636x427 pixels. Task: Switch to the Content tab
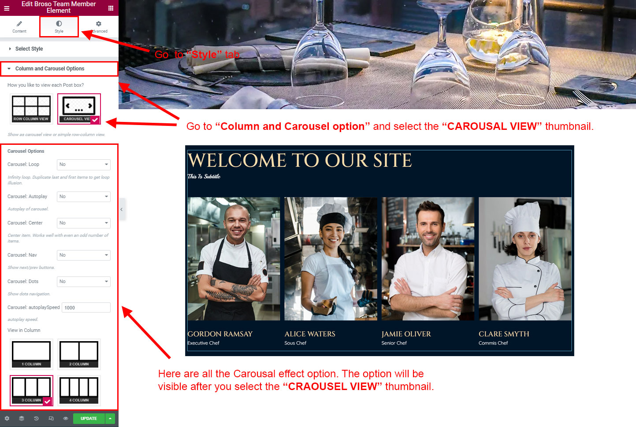19,27
